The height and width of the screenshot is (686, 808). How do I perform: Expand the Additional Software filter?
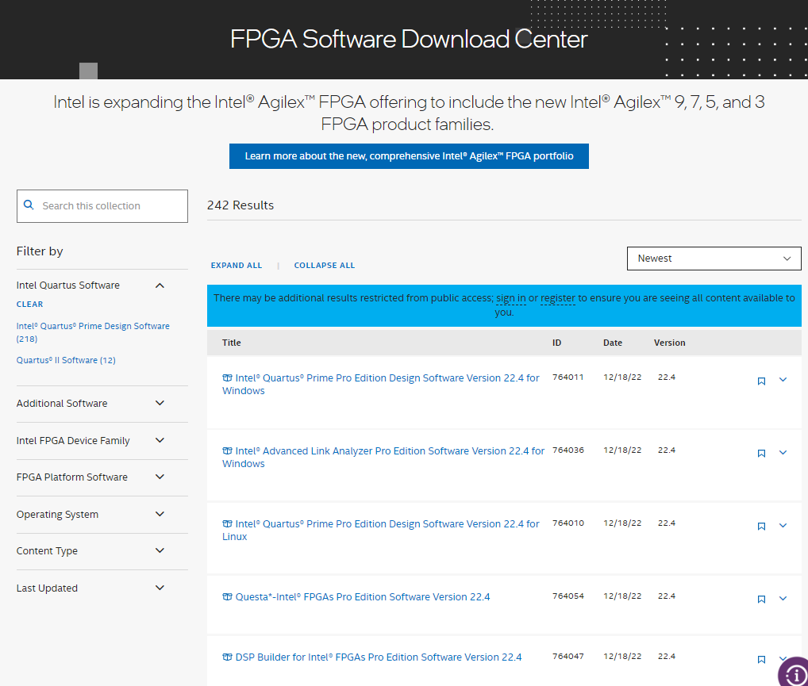click(x=160, y=403)
